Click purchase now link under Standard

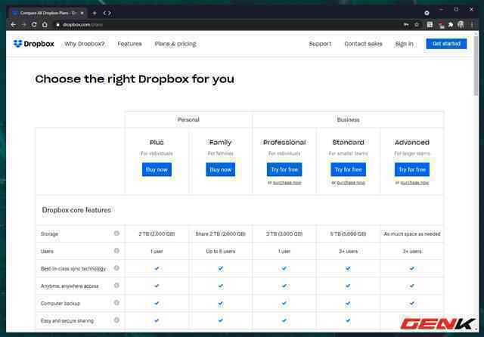tap(351, 183)
